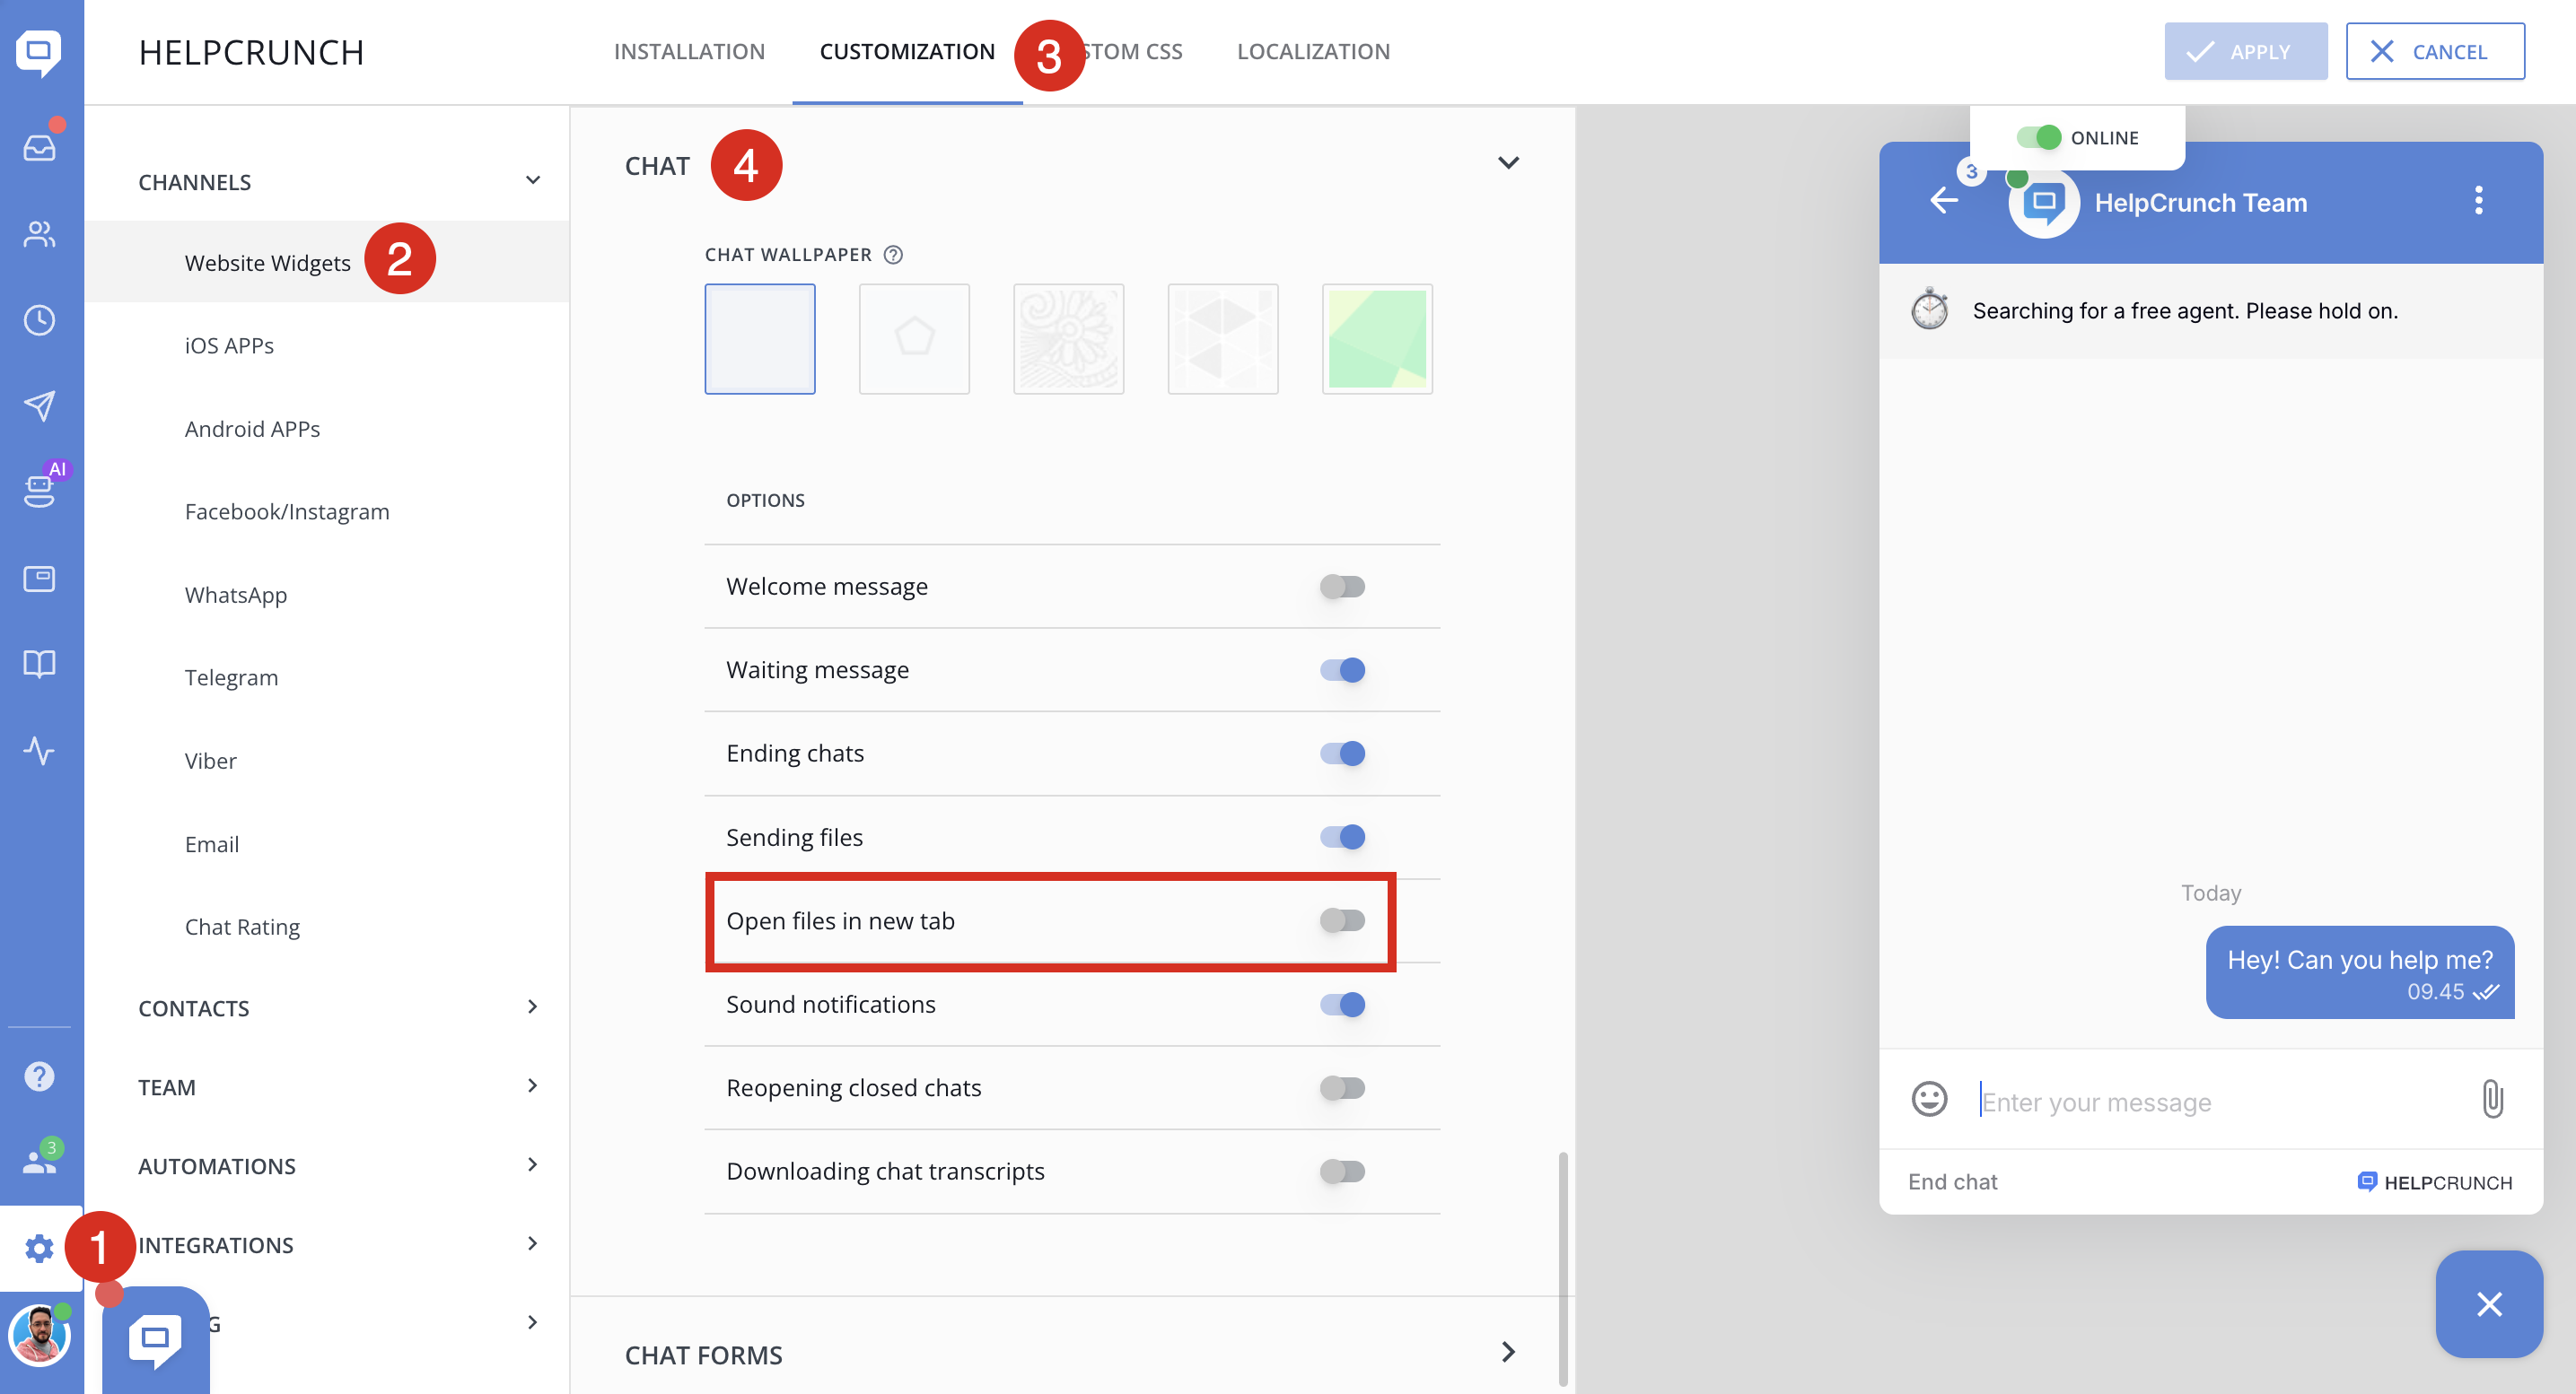Disable Ending chats switch
The width and height of the screenshot is (2576, 1394).
1342,754
